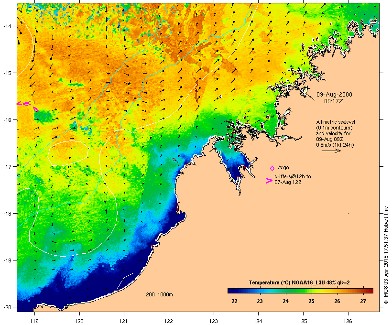This screenshot has height=325, width=392.
Task: Click latitude axis label -14
Action: [x=7, y=26]
